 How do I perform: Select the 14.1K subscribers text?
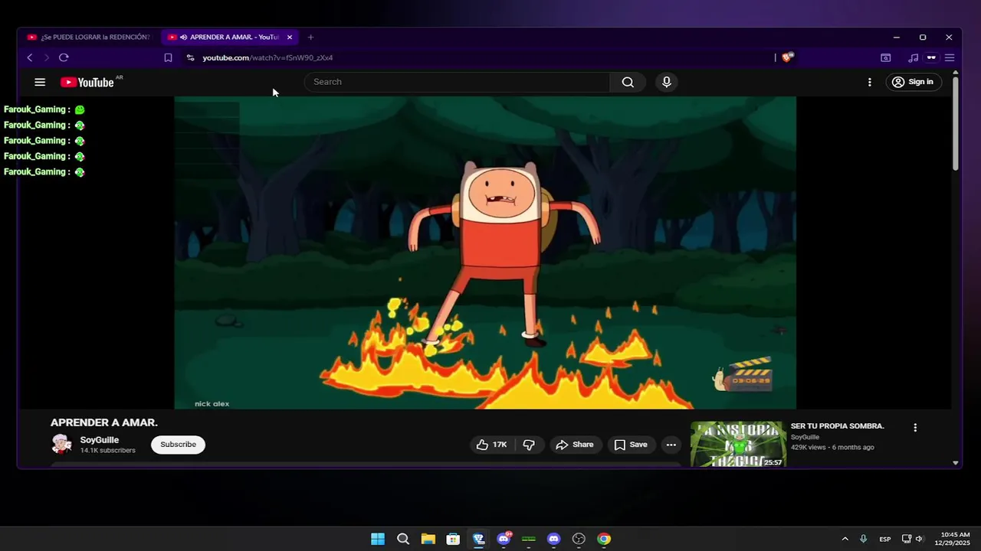108,451
